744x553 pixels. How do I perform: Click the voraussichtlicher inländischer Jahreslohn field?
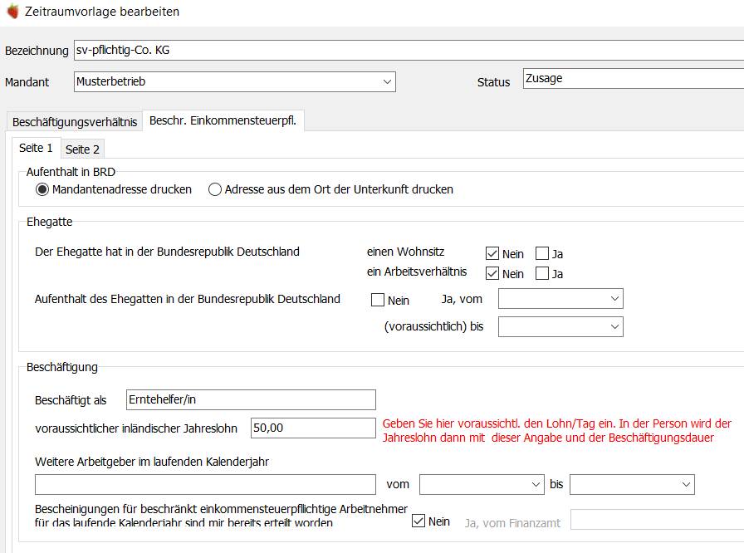pos(313,428)
